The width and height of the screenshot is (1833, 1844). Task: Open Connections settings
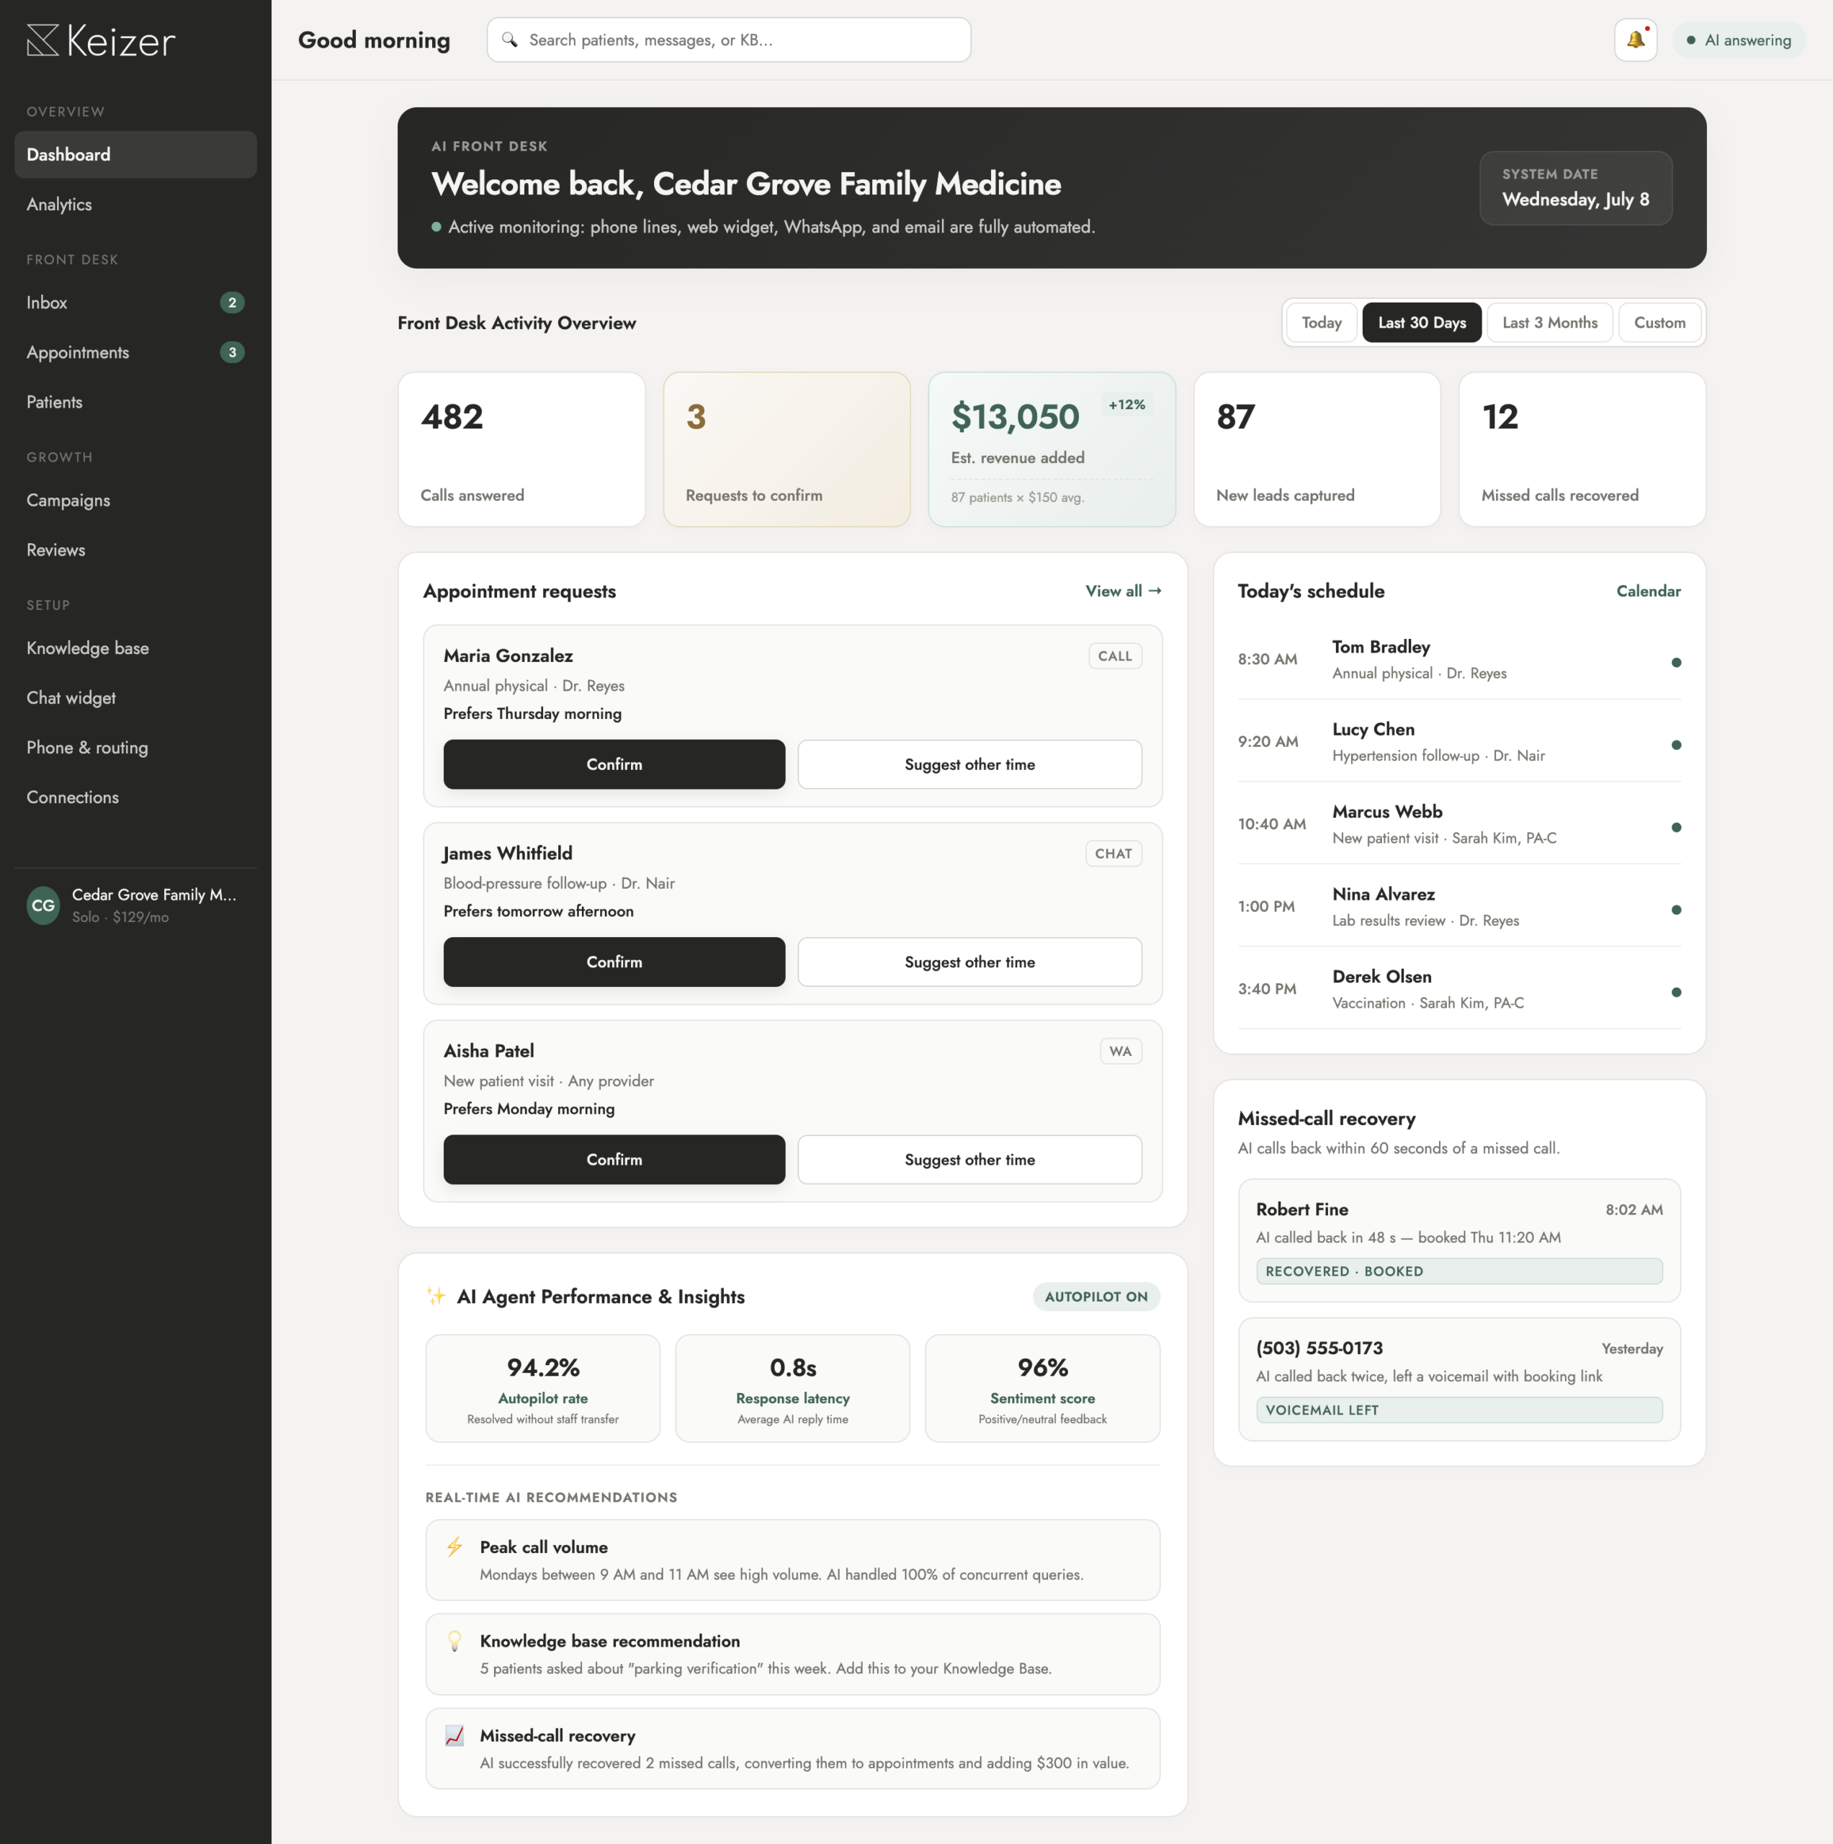(135, 797)
